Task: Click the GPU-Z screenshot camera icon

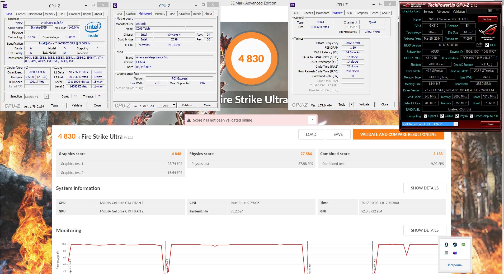Action: (x=490, y=11)
